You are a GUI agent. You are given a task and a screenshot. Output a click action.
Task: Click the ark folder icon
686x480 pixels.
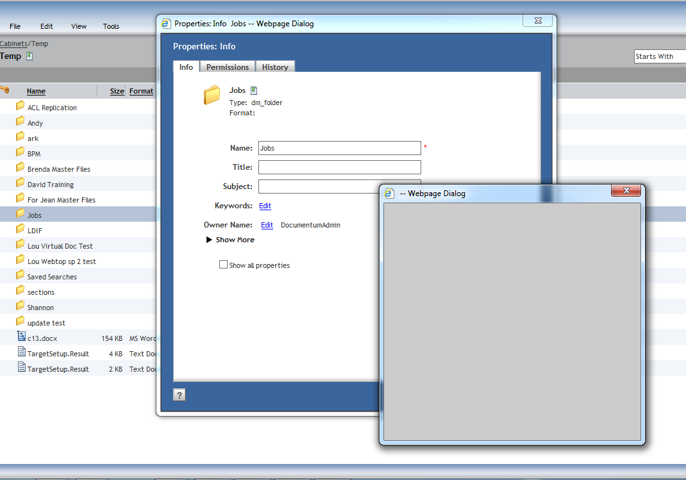(x=20, y=137)
